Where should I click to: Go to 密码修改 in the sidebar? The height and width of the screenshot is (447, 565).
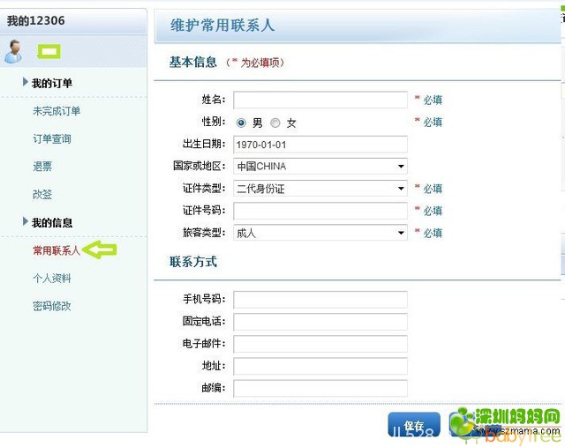(x=52, y=306)
